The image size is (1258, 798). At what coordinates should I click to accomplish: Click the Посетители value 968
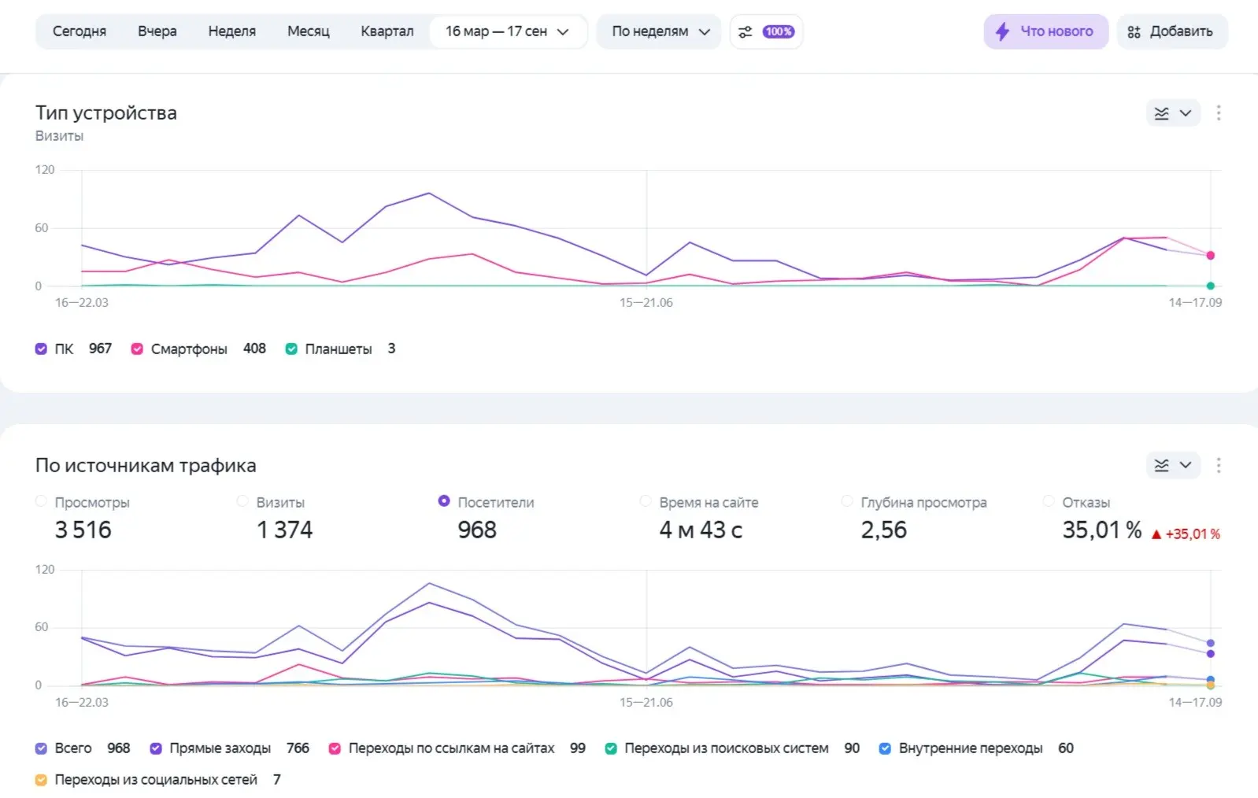(x=477, y=530)
